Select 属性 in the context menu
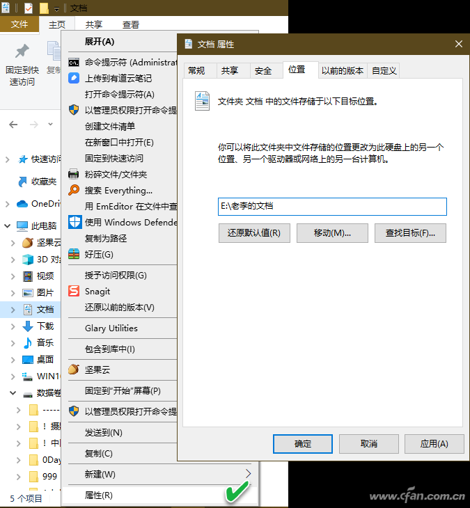This screenshot has width=470, height=508. pos(99,495)
